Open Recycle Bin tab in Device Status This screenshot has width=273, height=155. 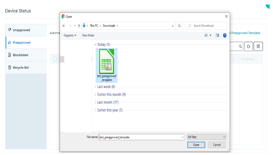[26, 67]
